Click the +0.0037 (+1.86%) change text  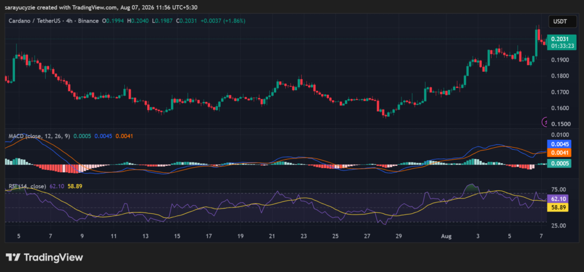click(x=223, y=21)
